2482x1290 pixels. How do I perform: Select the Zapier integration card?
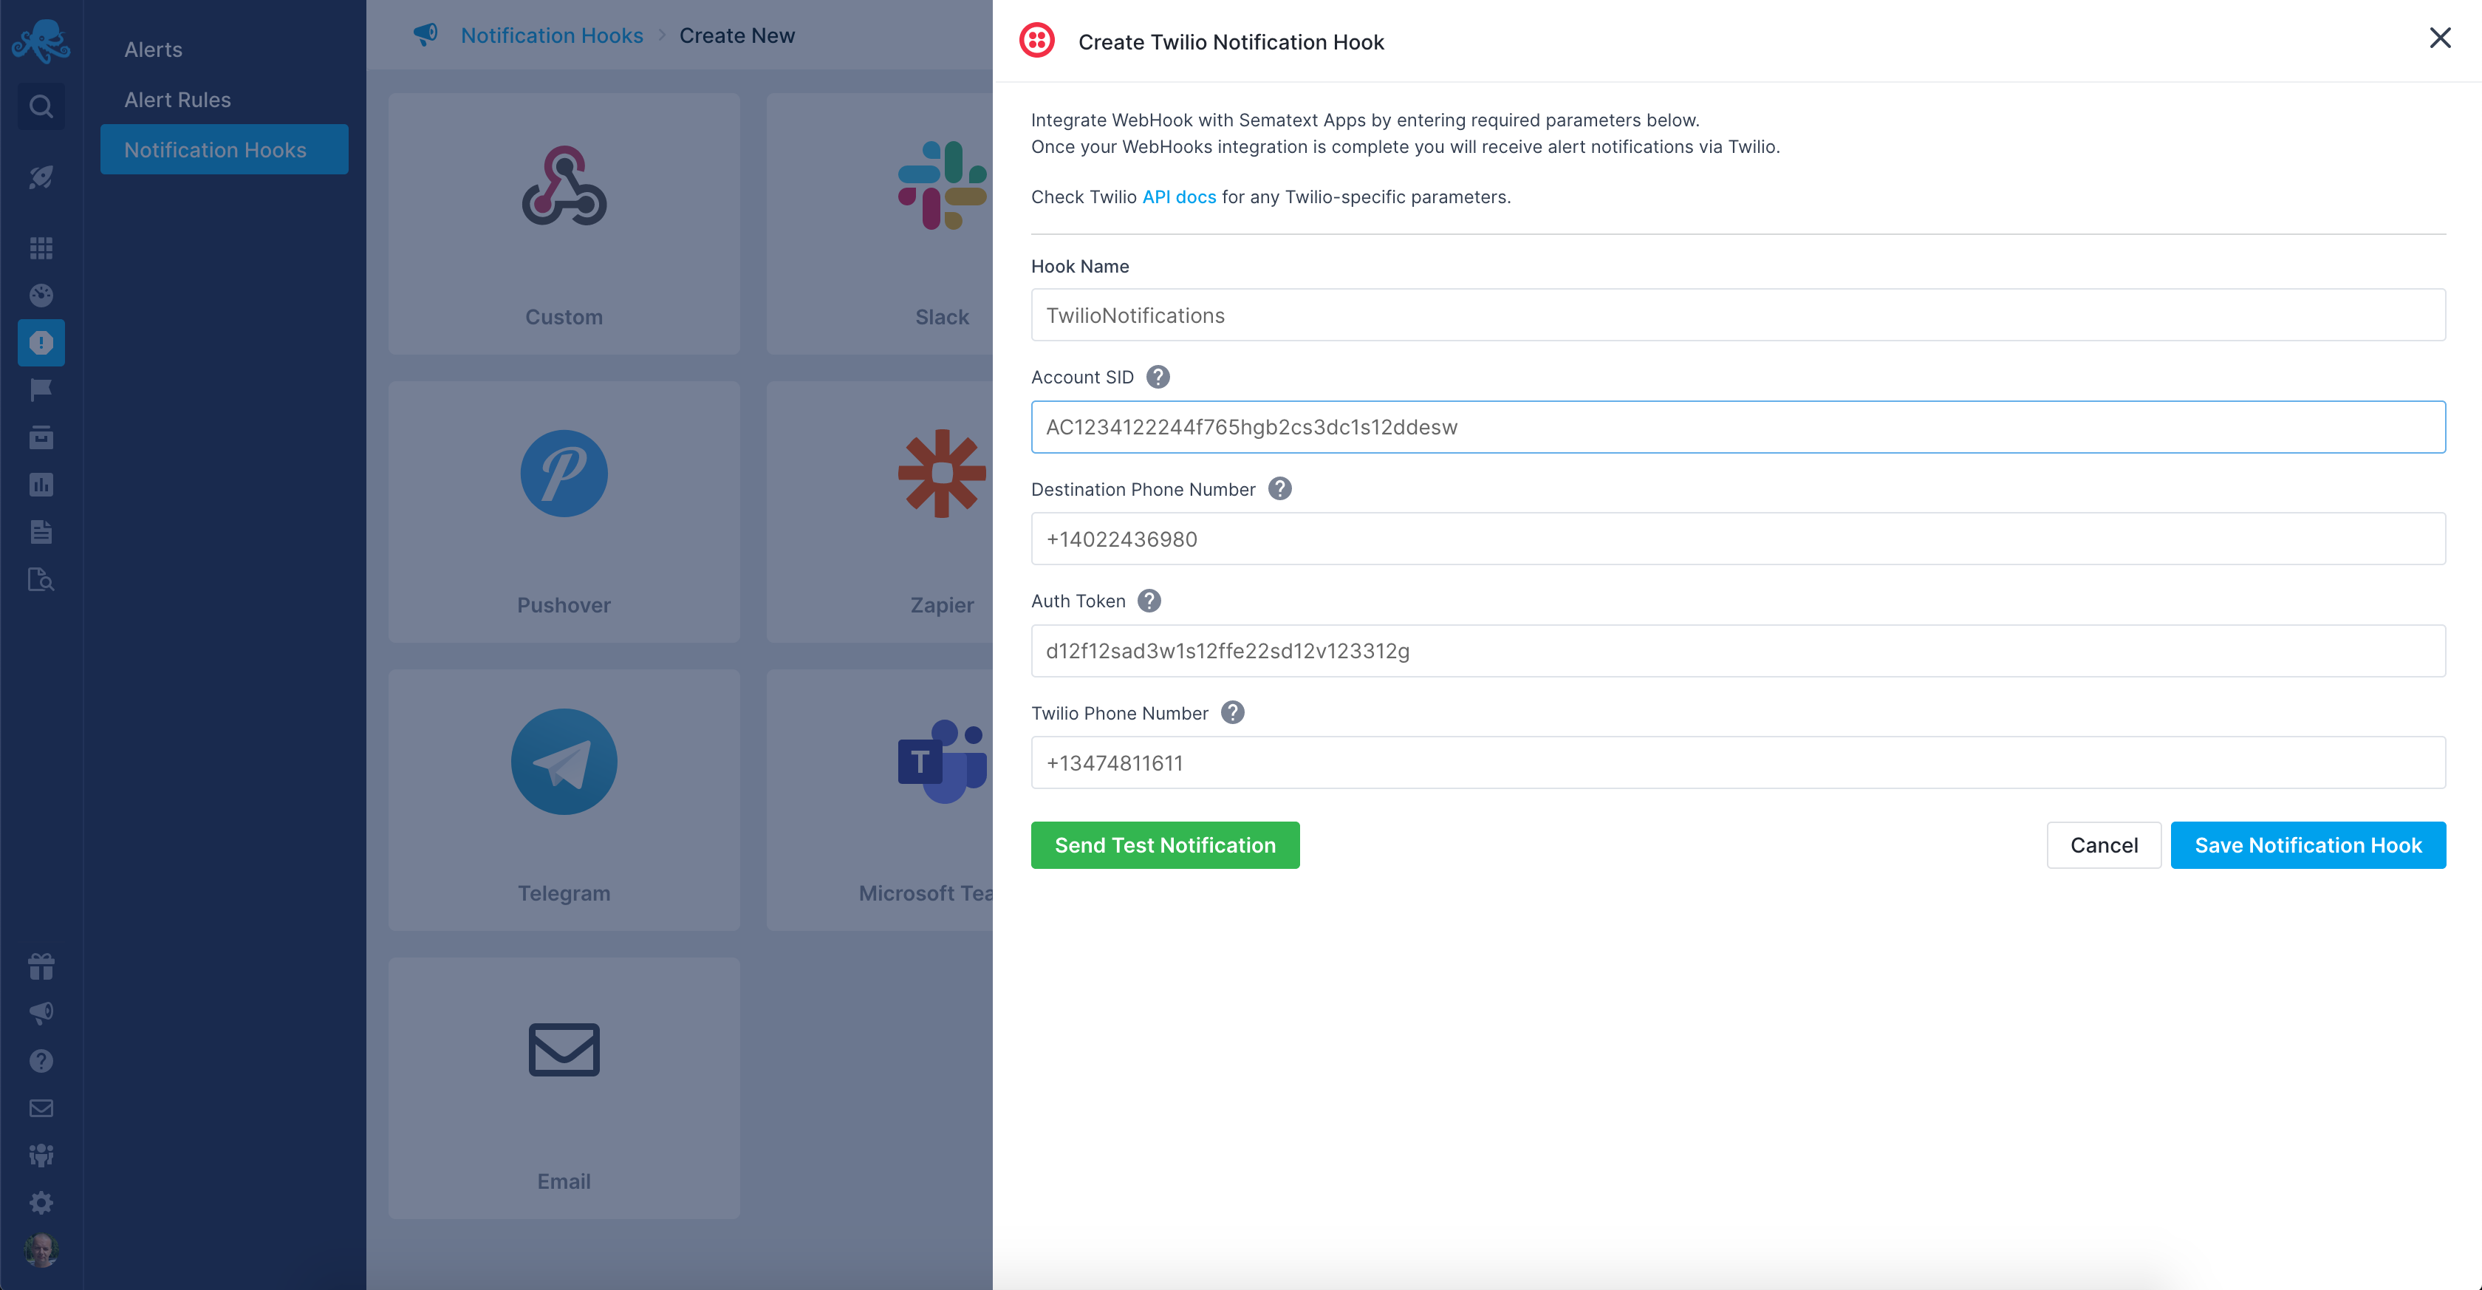[x=880, y=511]
